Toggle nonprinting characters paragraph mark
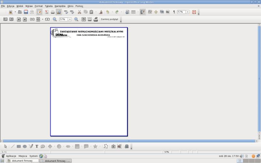Screen dimensions: 261x163 coord(174,12)
